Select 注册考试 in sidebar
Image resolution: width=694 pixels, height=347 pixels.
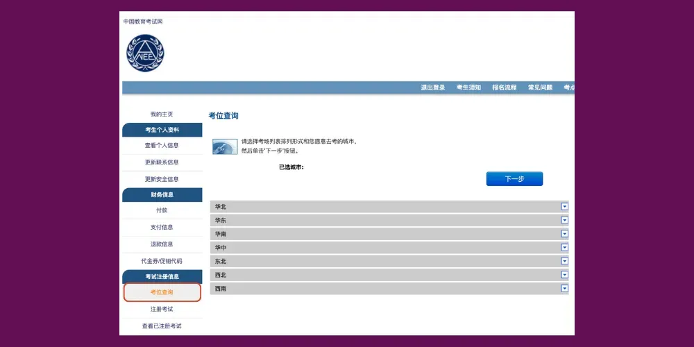pos(162,309)
